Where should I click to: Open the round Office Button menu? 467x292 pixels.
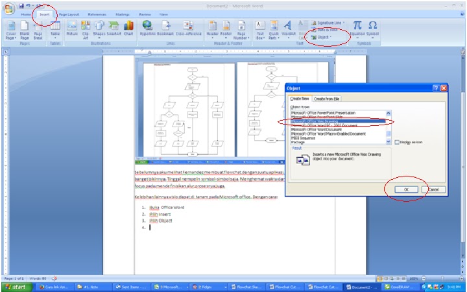(9, 9)
